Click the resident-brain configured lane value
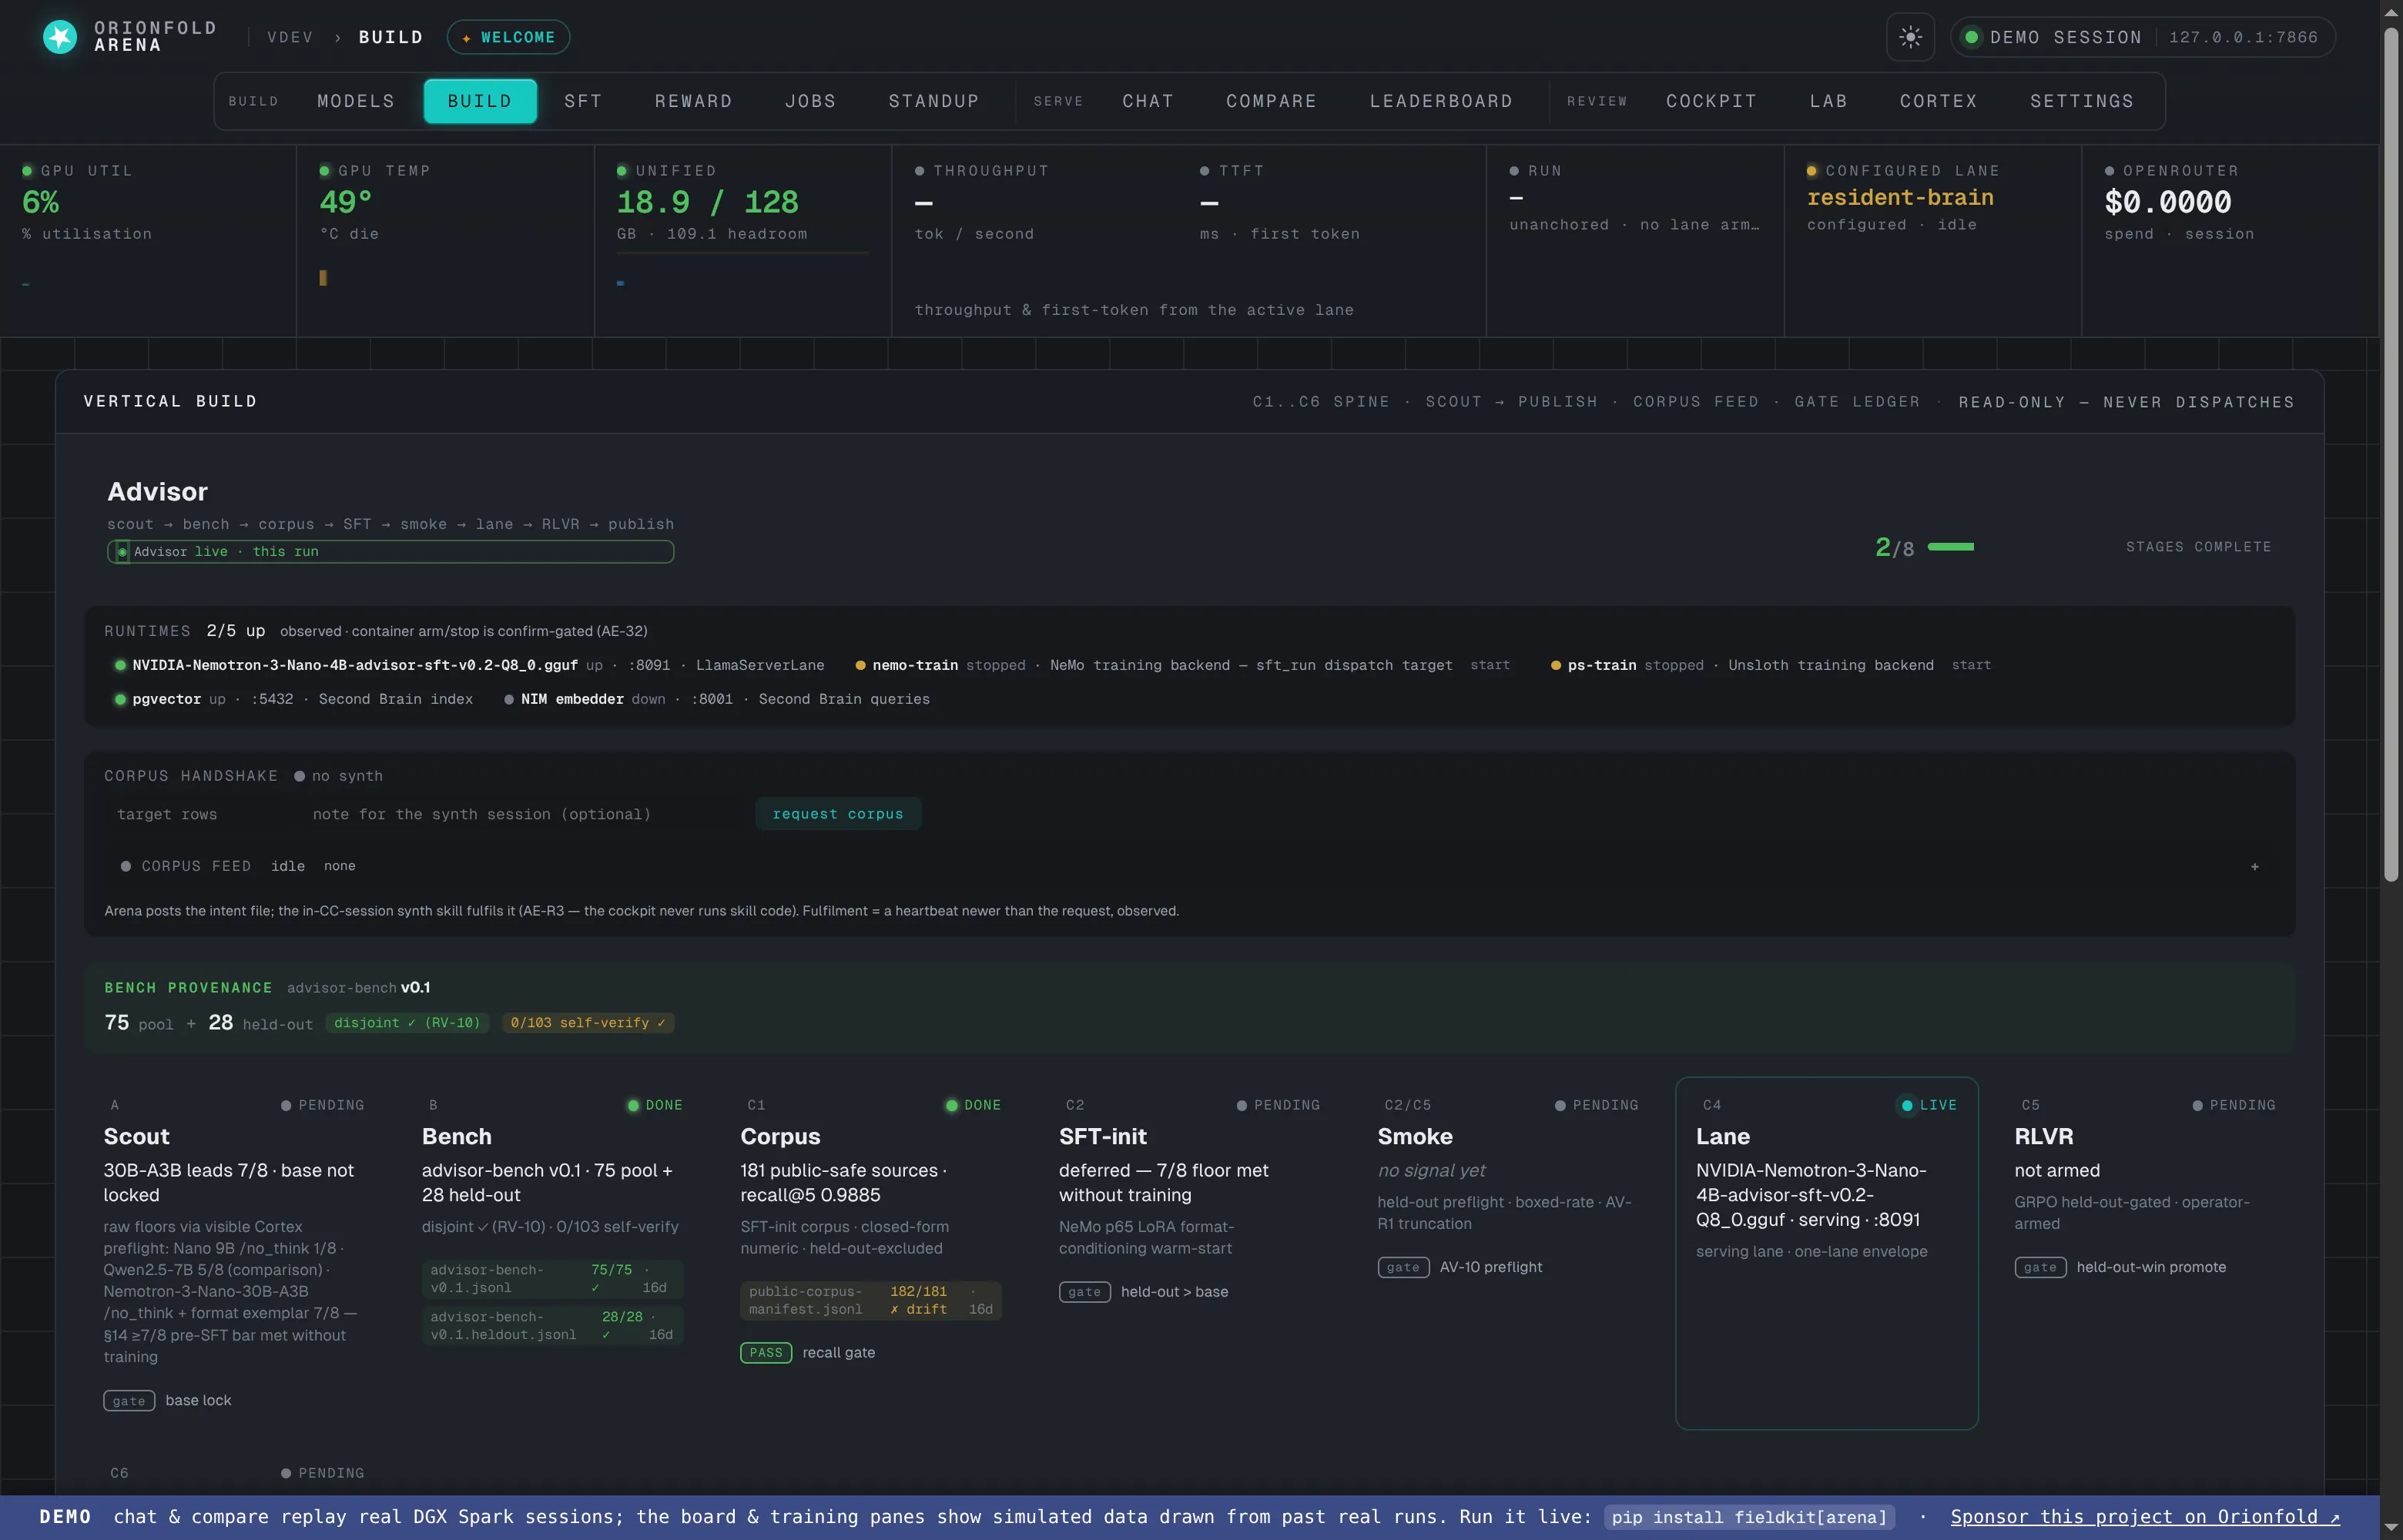 [x=1900, y=197]
